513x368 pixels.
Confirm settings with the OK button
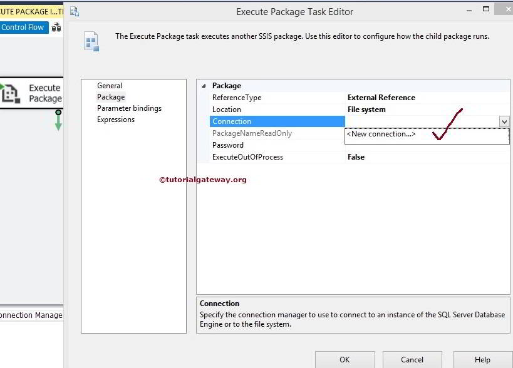coord(344,360)
